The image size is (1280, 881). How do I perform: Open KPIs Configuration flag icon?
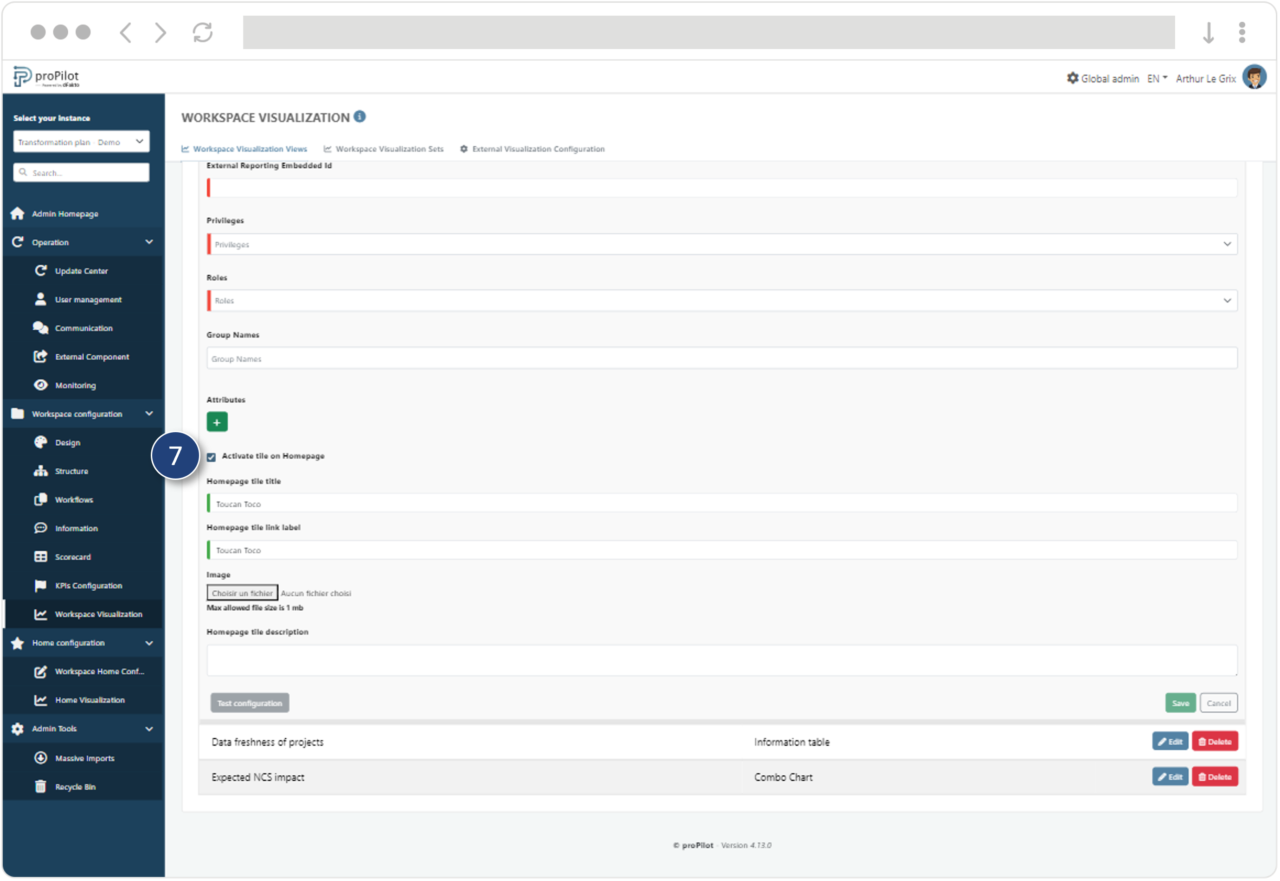(40, 586)
